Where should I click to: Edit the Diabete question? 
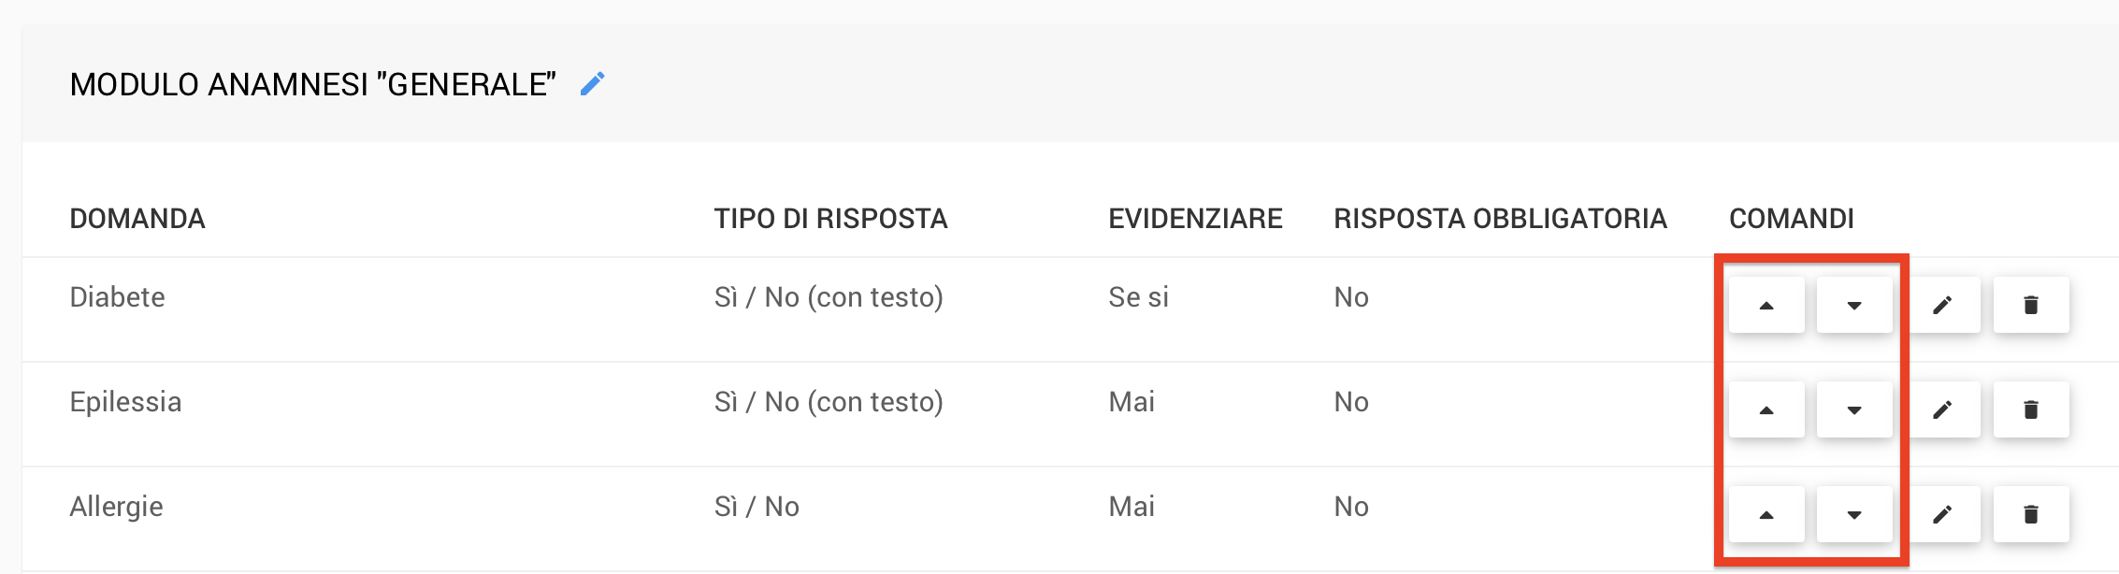(1942, 305)
